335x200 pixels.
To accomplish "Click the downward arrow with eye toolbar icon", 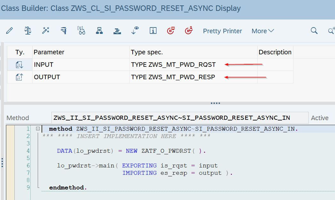I will pos(134,31).
